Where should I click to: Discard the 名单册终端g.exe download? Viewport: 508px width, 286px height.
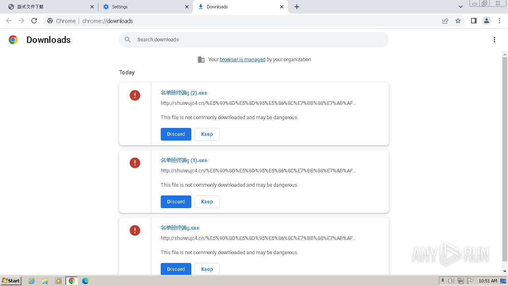coord(176,269)
